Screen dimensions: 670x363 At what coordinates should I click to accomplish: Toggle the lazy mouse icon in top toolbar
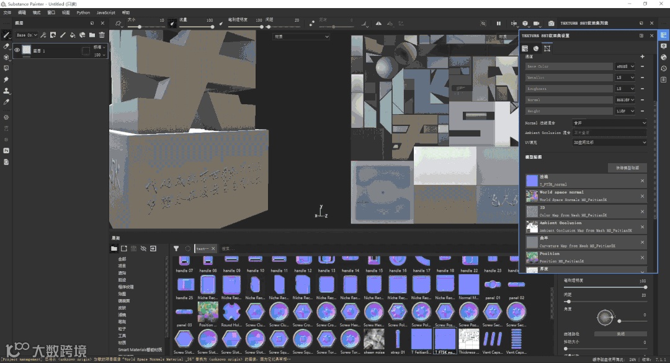click(312, 24)
